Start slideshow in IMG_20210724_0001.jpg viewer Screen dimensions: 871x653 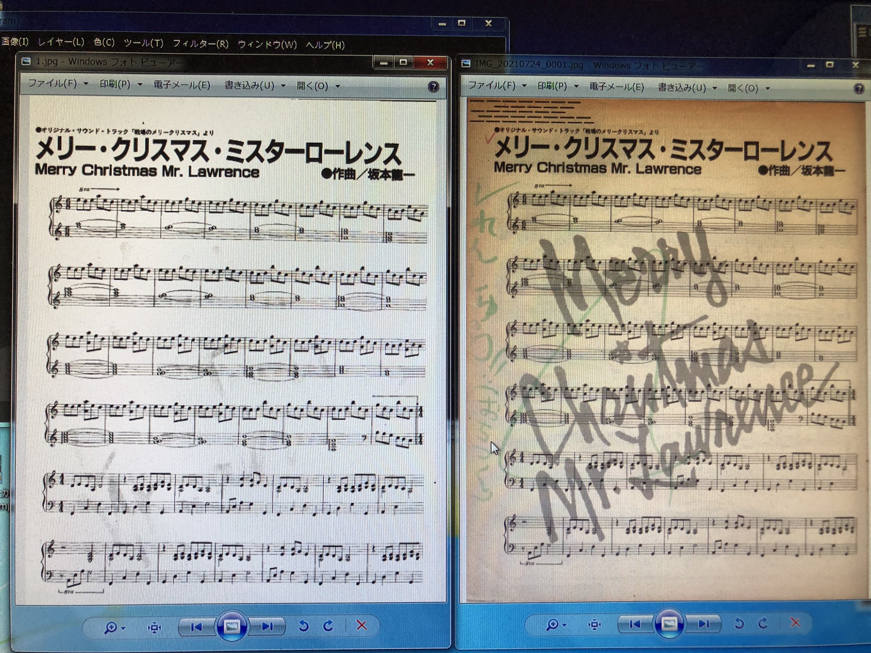(x=669, y=624)
